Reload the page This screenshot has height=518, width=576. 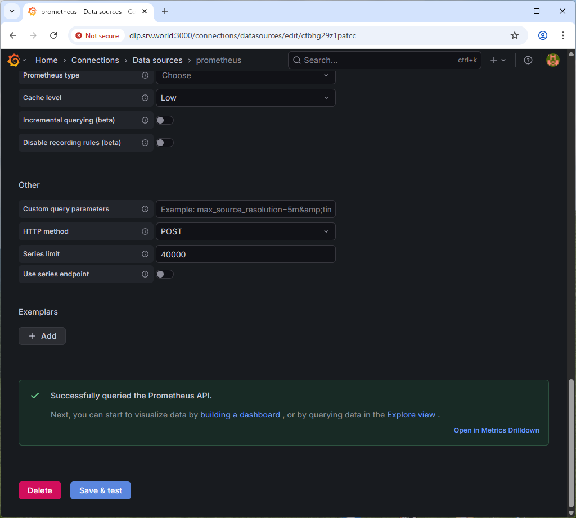pyautogui.click(x=53, y=35)
